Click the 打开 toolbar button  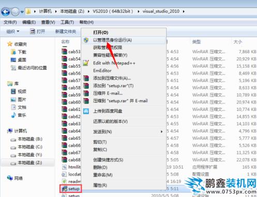tap(37, 31)
